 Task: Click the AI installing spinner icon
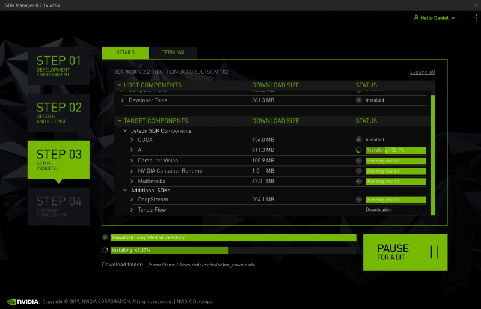(358, 150)
